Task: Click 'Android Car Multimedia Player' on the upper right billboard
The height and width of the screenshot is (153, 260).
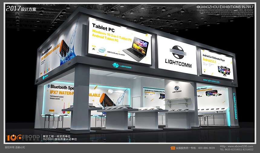Action: [213, 57]
